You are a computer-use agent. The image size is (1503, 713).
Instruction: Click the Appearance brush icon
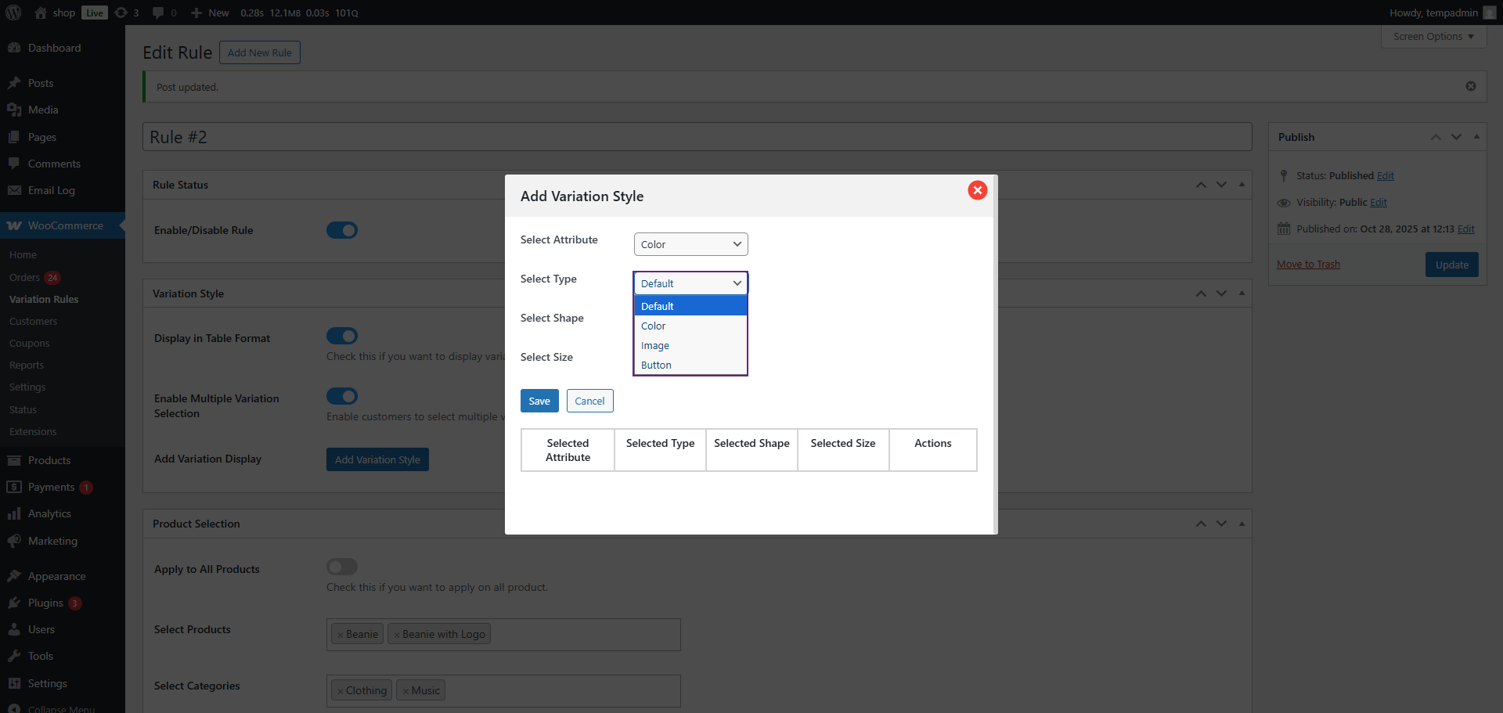tap(14, 576)
